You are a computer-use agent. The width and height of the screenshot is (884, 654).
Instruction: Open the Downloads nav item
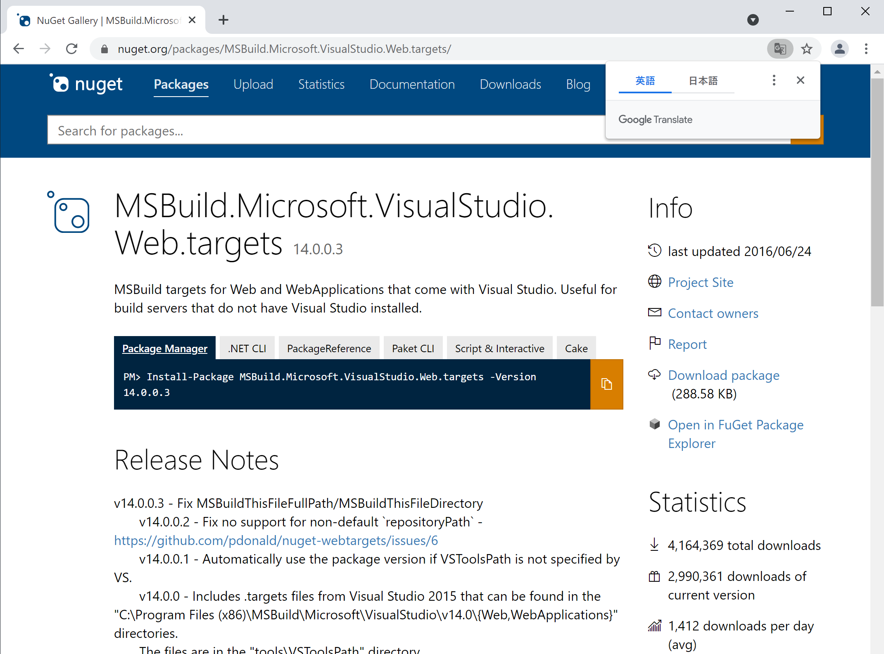[x=510, y=85]
